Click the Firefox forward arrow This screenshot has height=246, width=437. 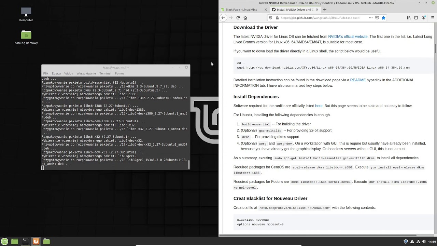pos(231,18)
